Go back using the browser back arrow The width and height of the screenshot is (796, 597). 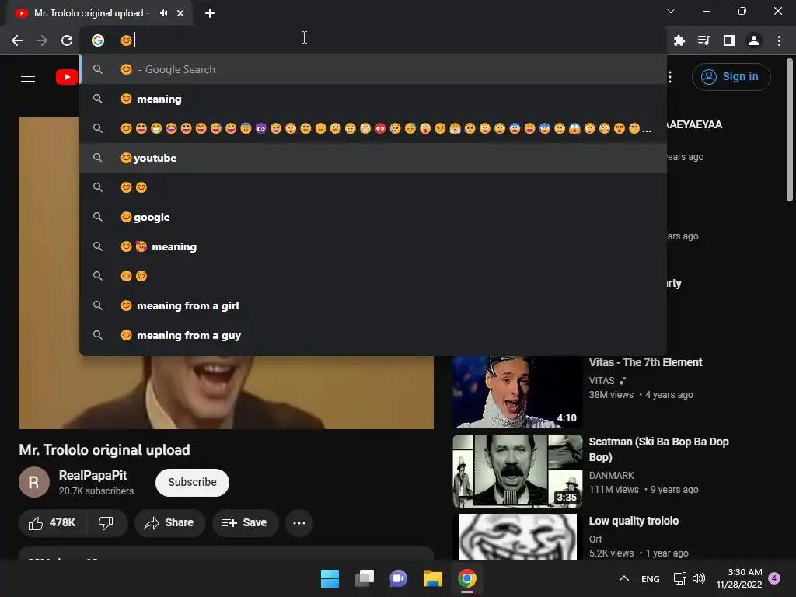click(x=17, y=40)
